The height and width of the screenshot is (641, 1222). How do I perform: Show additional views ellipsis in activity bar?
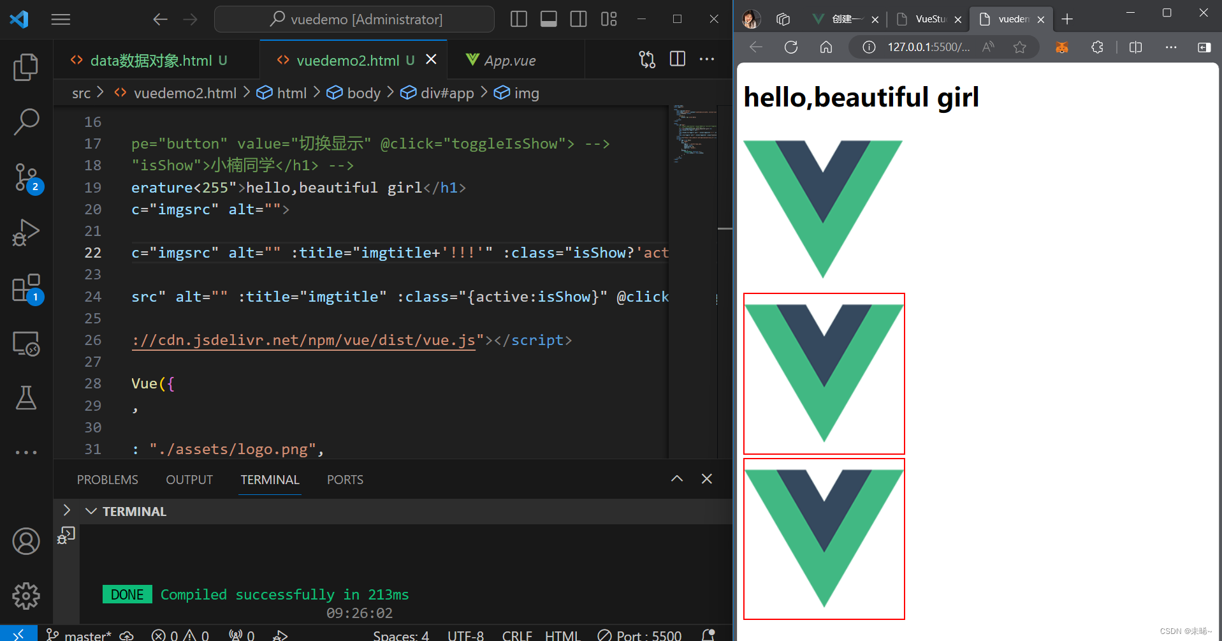click(x=26, y=452)
